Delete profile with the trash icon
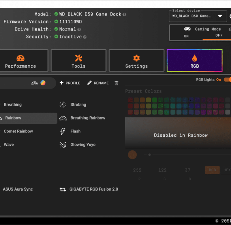Image resolution: width=231 pixels, height=225 pixels. click(x=116, y=83)
